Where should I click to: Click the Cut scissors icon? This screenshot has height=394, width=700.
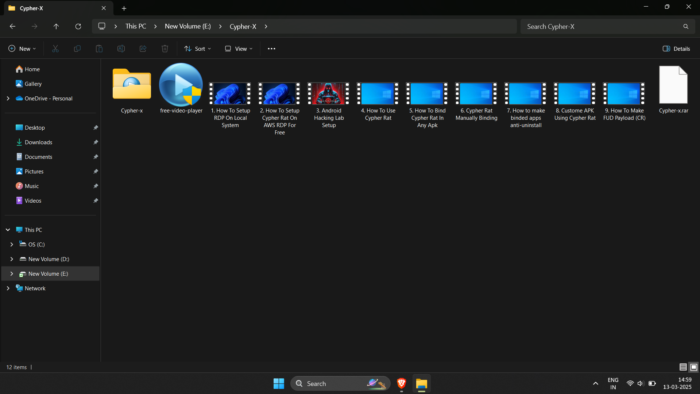[55, 49]
